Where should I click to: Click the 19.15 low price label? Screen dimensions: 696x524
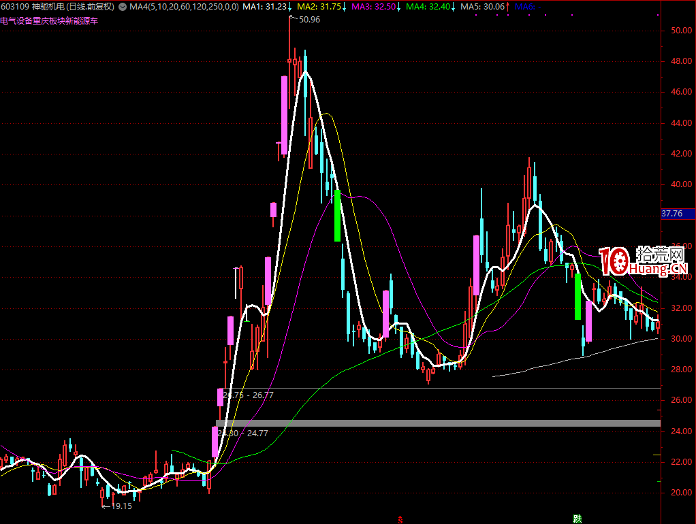click(x=121, y=506)
